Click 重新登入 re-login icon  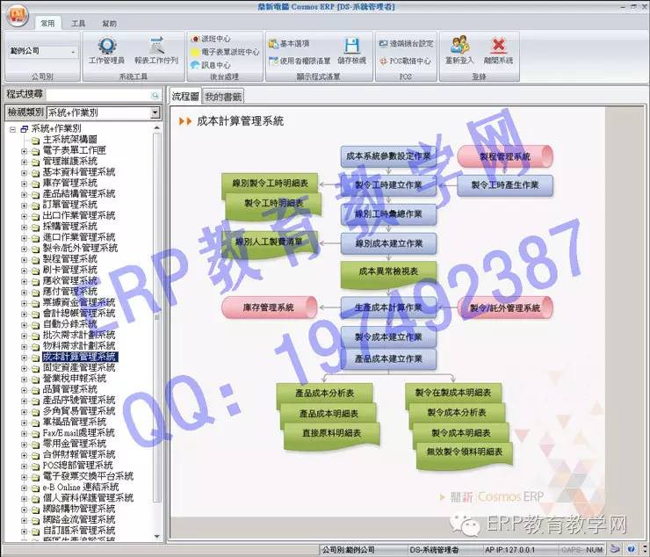pyautogui.click(x=460, y=51)
